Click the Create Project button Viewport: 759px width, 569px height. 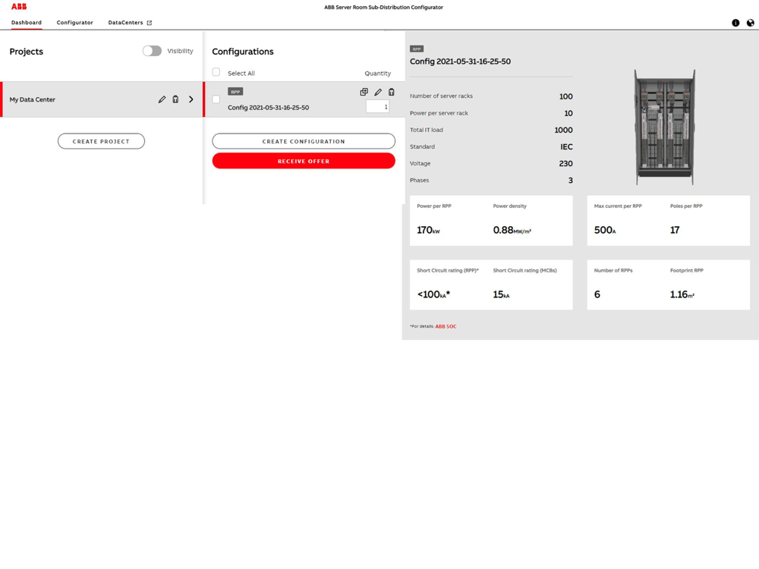[x=101, y=141]
